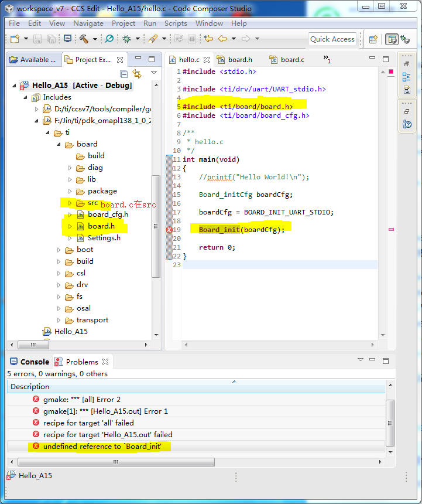Select the transport folder
The height and width of the screenshot is (504, 422).
pyautogui.click(x=87, y=320)
